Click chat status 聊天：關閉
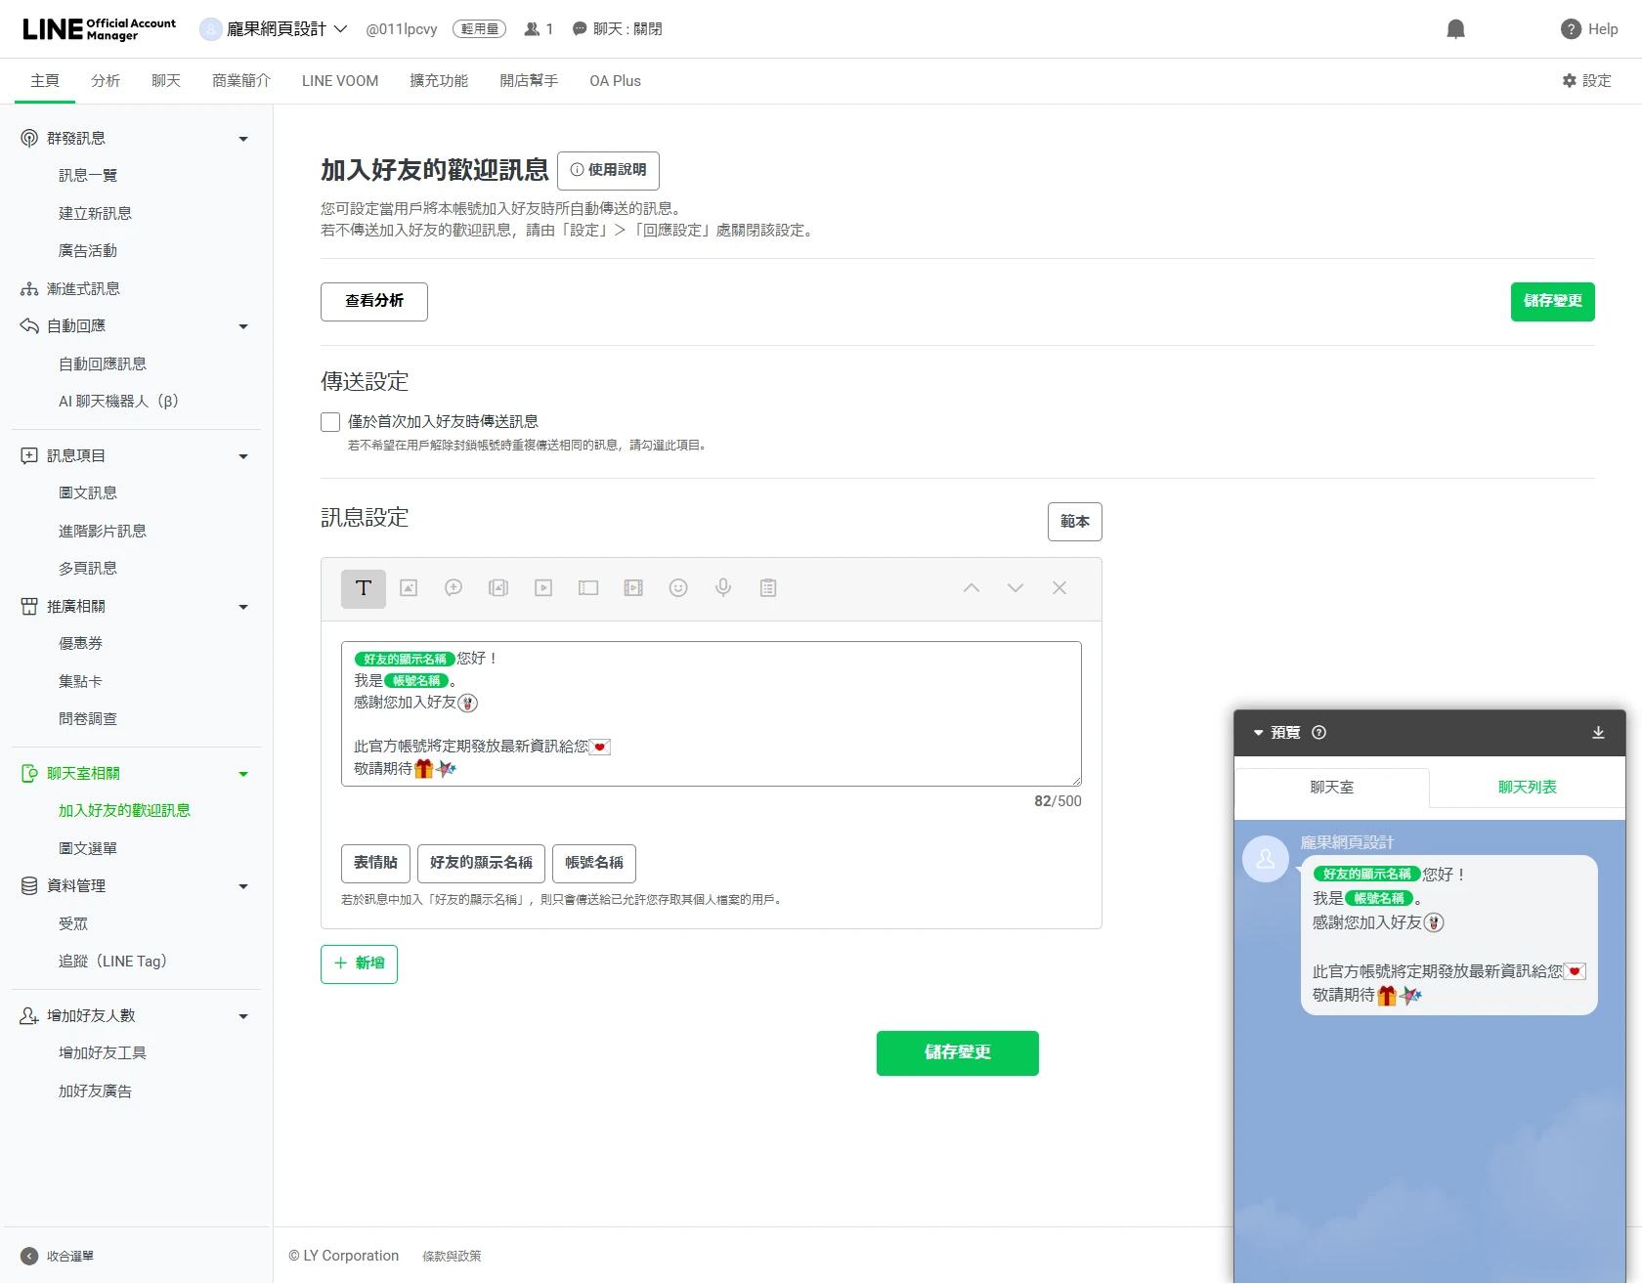This screenshot has width=1642, height=1284. (617, 29)
